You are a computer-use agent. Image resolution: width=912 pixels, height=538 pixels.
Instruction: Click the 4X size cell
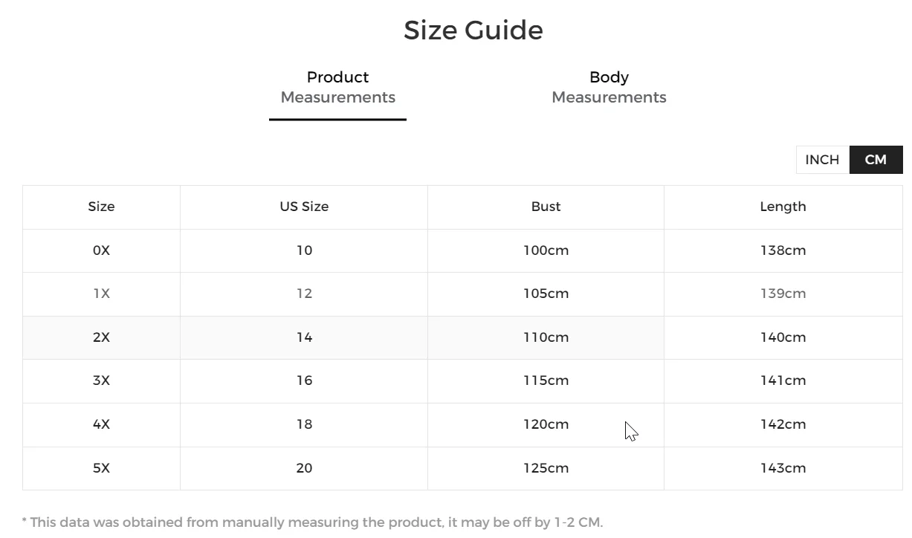101,424
